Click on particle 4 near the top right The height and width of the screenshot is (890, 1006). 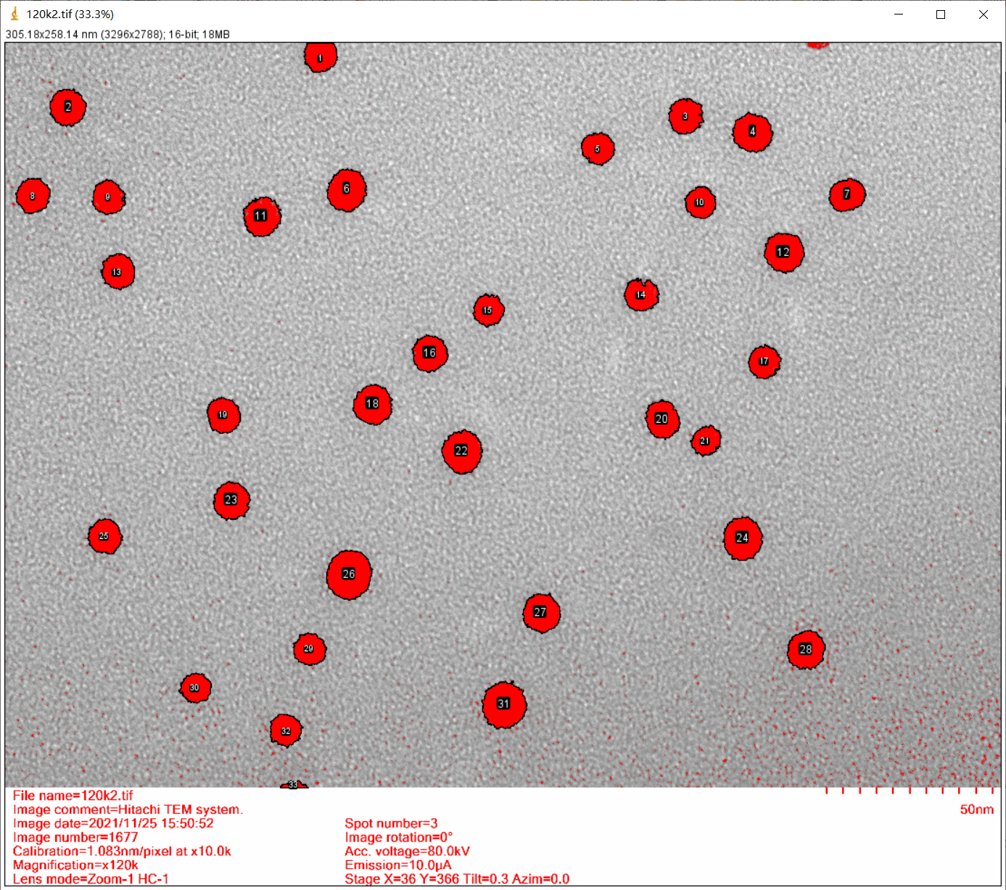tap(753, 132)
